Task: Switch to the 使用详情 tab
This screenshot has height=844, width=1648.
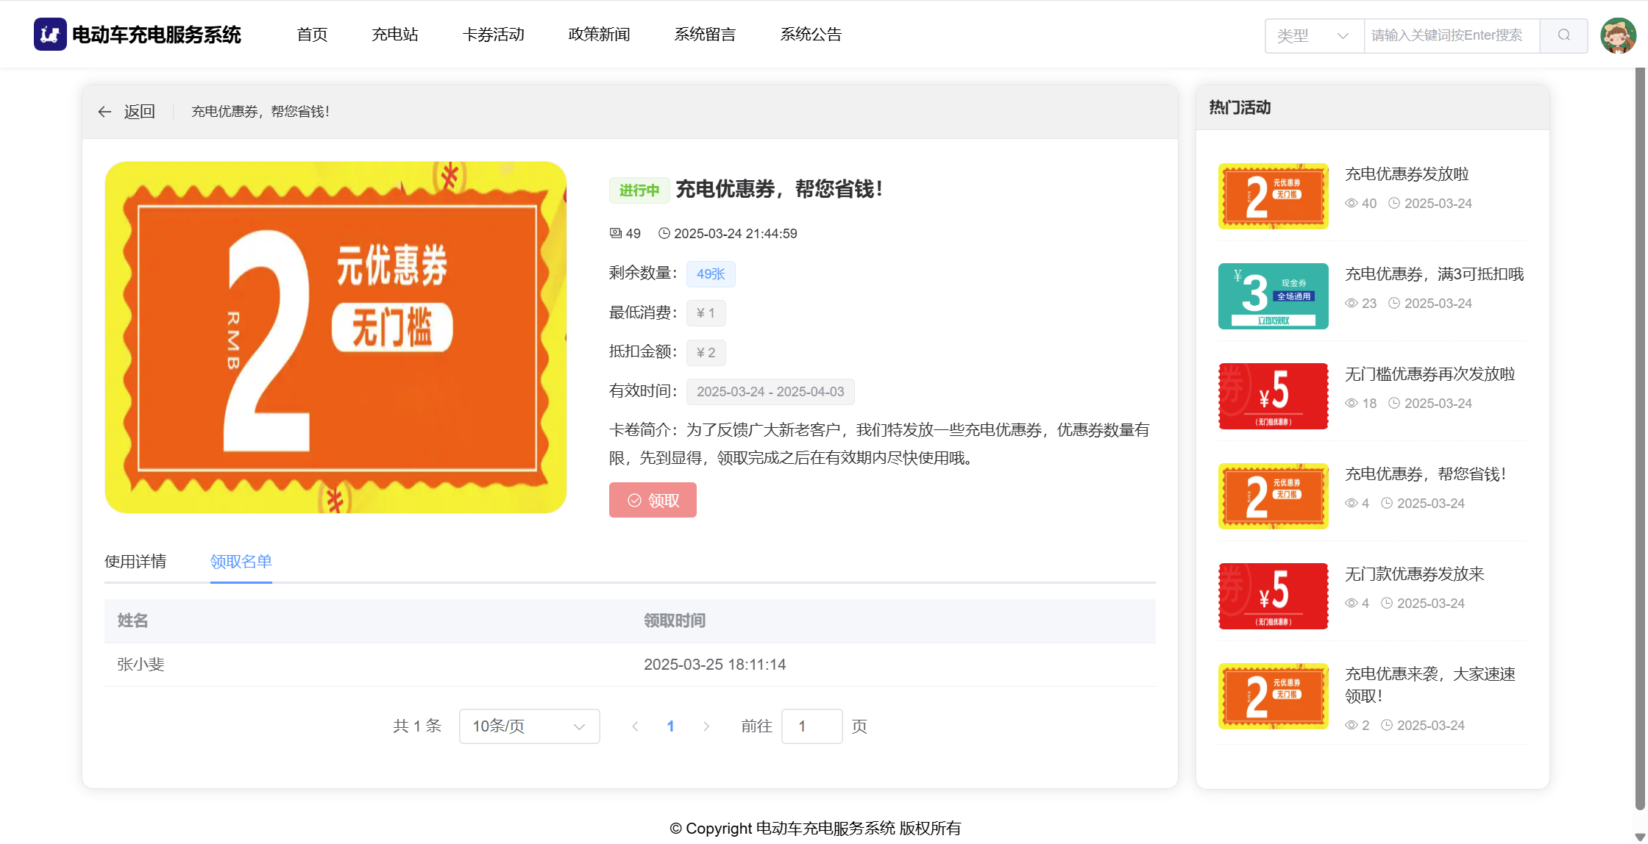Action: pyautogui.click(x=135, y=562)
